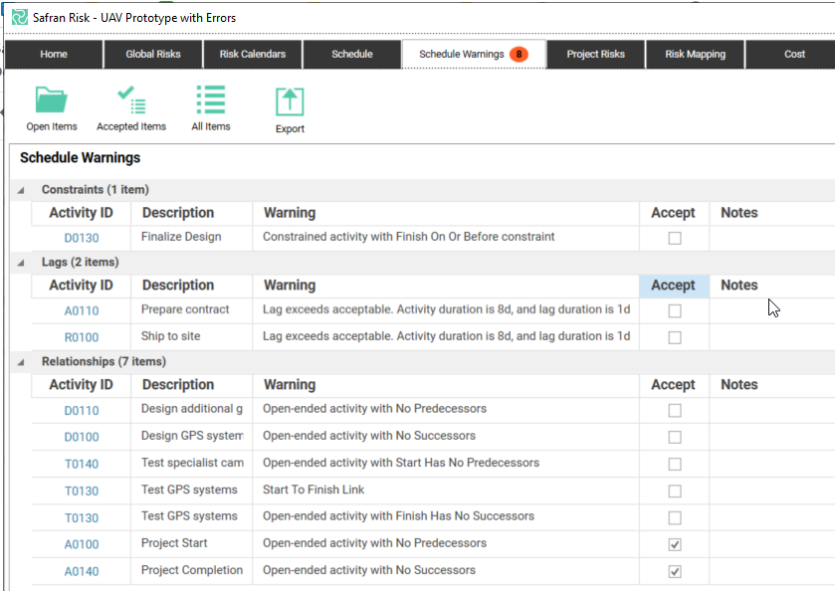835x591 pixels.
Task: Export the schedule warnings
Action: click(290, 101)
